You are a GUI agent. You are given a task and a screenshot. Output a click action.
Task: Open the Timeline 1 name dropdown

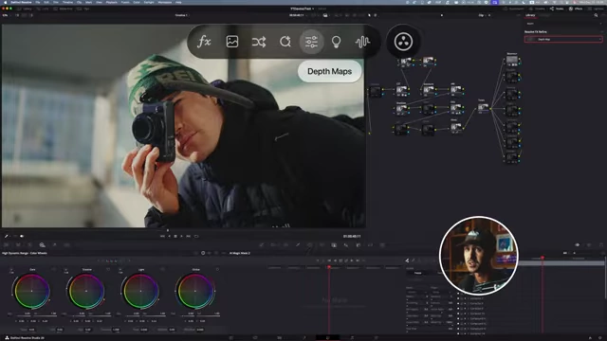coord(182,15)
